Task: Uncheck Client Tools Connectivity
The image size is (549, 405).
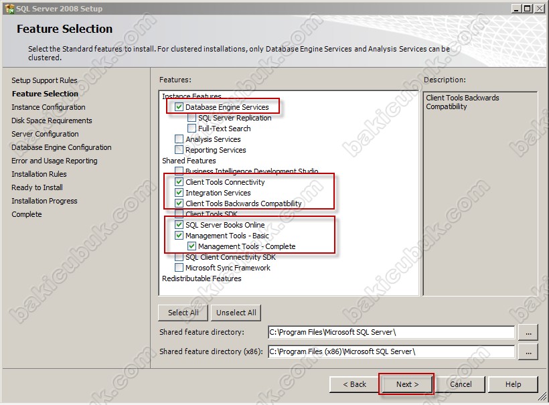Action: pos(179,181)
